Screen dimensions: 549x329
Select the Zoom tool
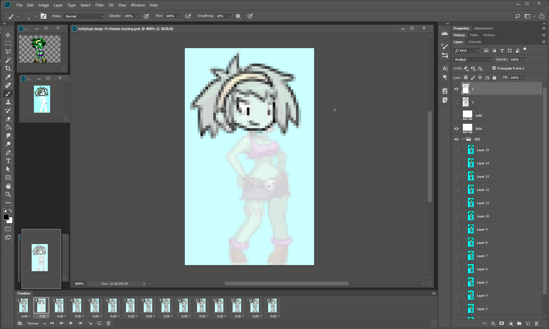click(8, 194)
